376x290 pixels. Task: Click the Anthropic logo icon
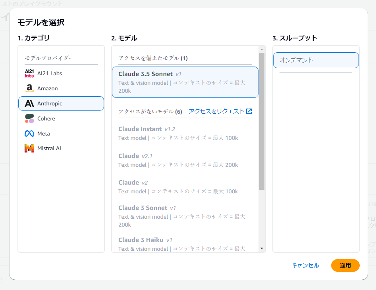[x=29, y=103]
